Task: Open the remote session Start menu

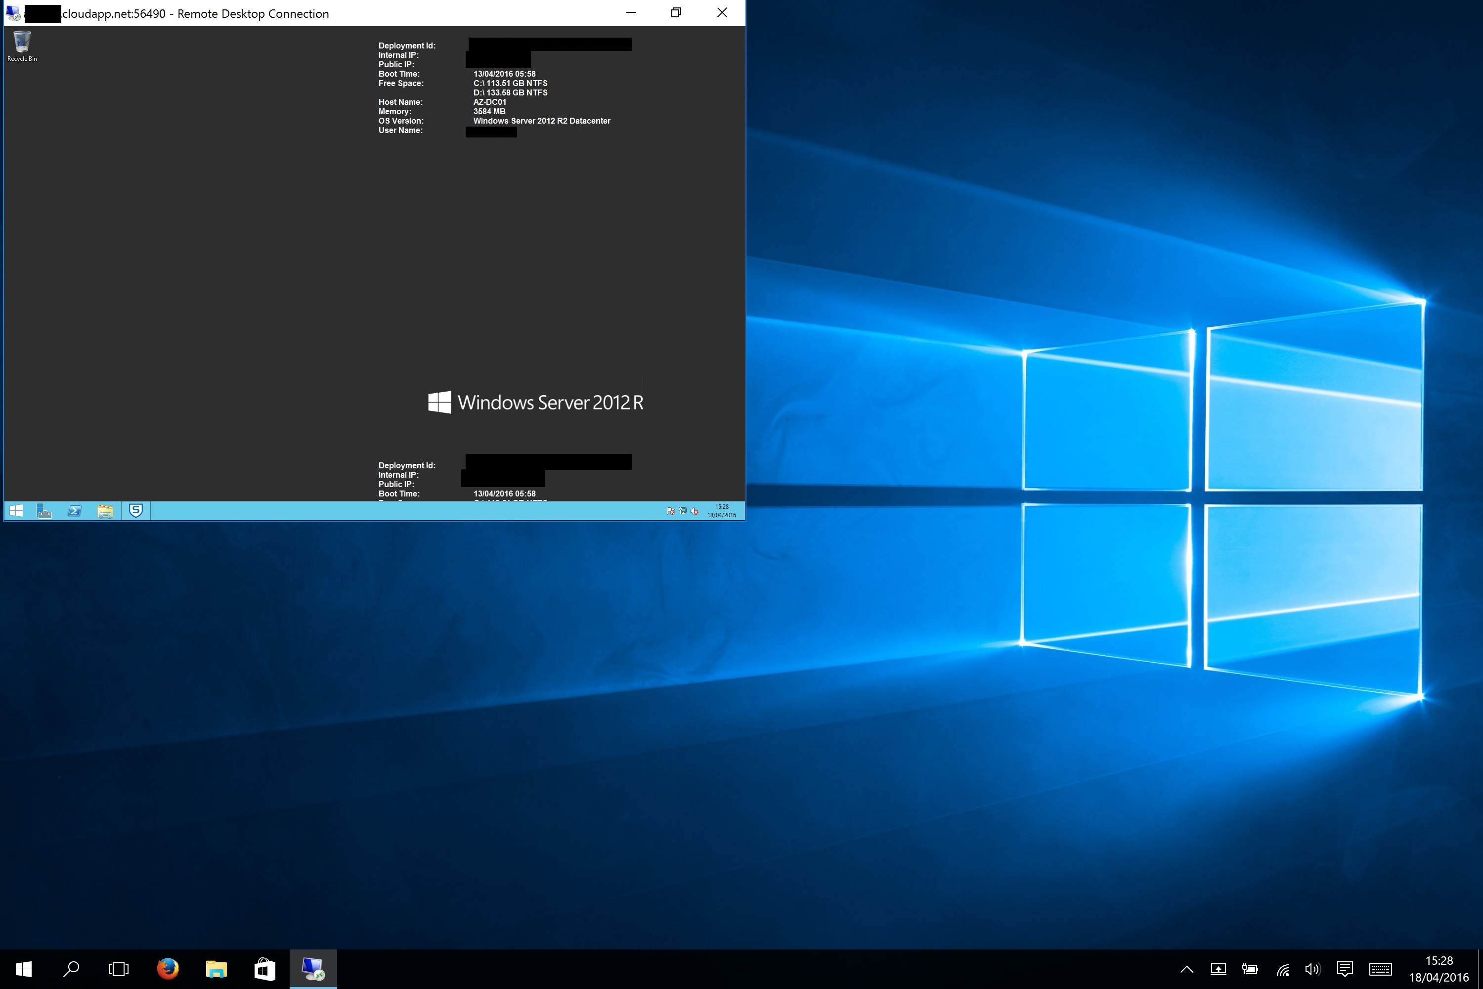Action: click(x=16, y=511)
